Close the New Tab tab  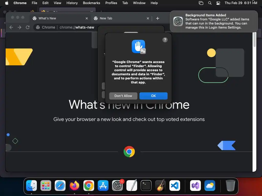tap(148, 18)
